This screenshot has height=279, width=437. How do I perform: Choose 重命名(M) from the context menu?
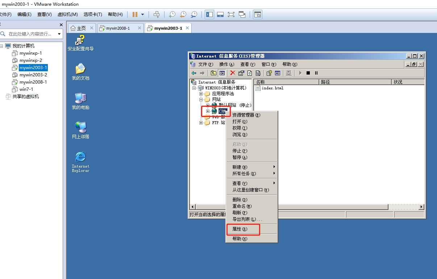tap(251, 206)
